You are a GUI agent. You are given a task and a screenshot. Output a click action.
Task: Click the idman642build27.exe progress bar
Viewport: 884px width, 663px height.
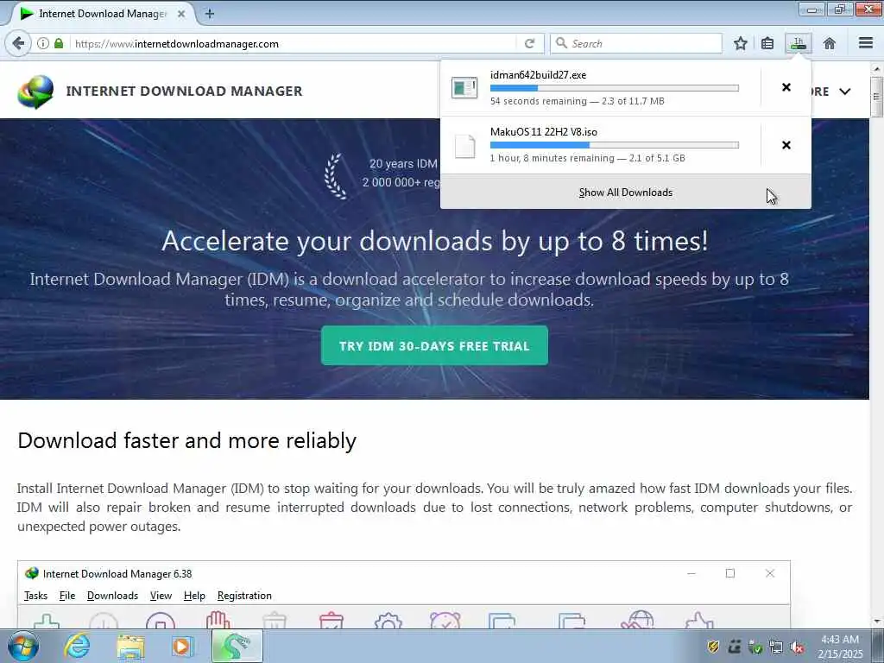click(x=615, y=88)
